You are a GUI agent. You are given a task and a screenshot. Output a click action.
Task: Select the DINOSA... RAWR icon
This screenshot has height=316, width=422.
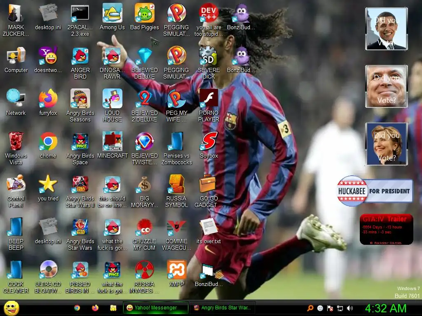click(x=112, y=63)
